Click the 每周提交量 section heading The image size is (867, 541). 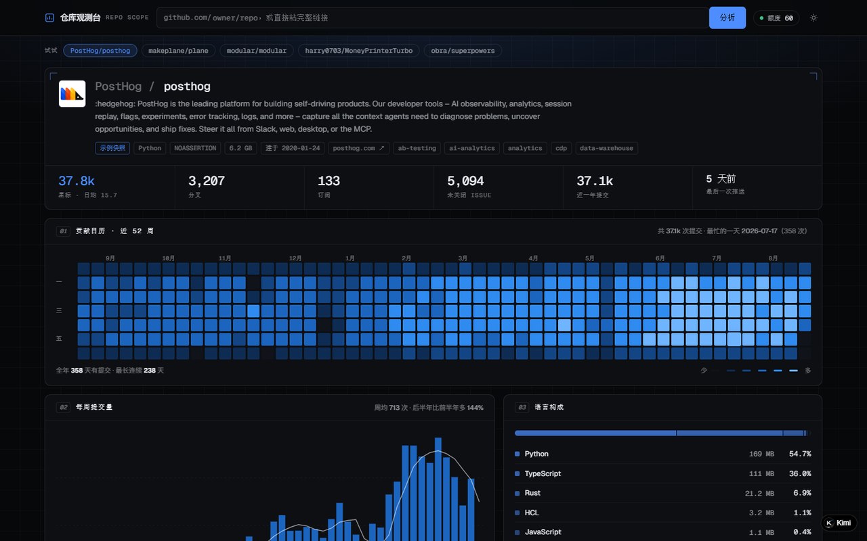pyautogui.click(x=94, y=408)
